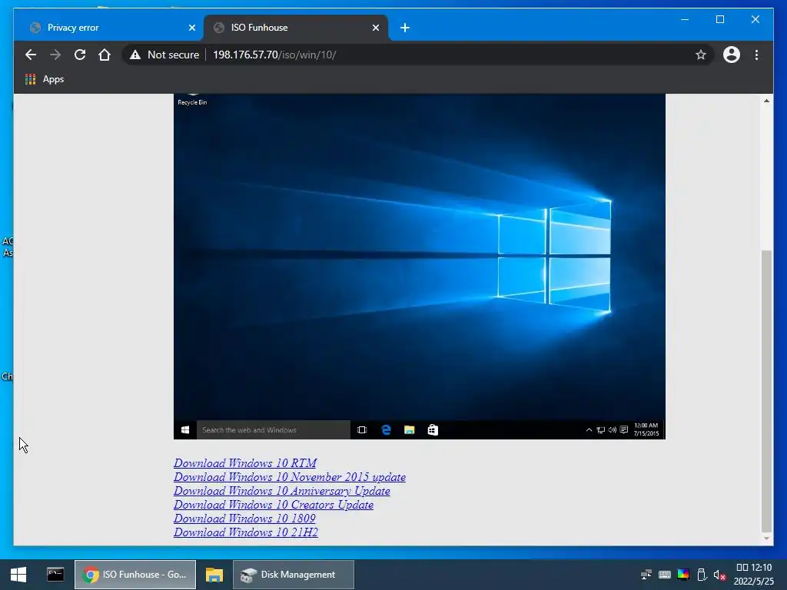The width and height of the screenshot is (787, 590).
Task: Open the taskbar clock and date
Action: [754, 575]
